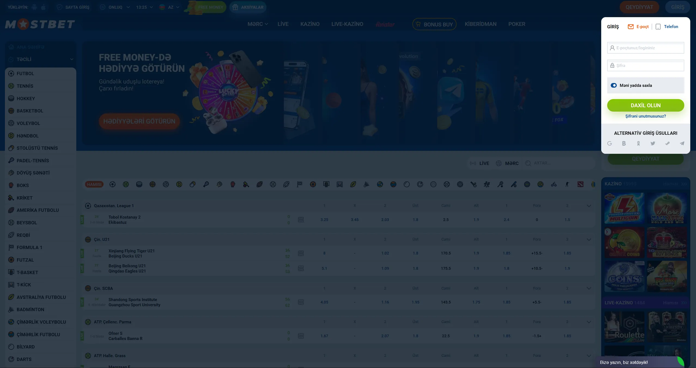The height and width of the screenshot is (368, 696).
Task: Open the POKER tab
Action: [x=517, y=24]
